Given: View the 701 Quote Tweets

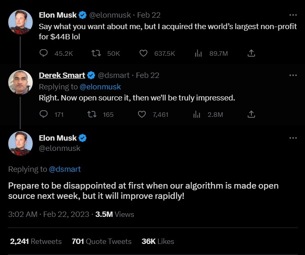Looking at the screenshot, I should (102, 241).
